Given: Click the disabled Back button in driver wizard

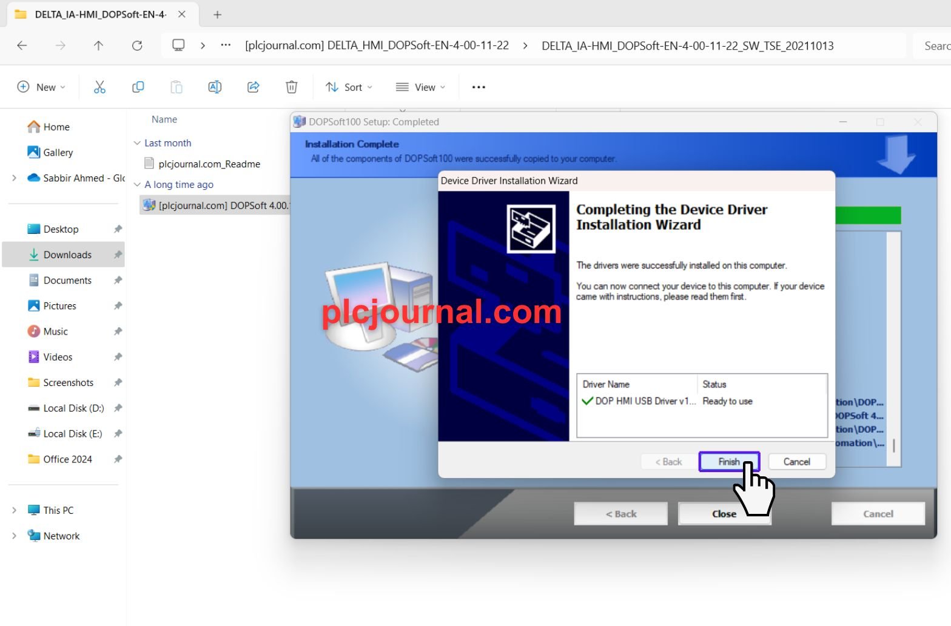Looking at the screenshot, I should point(668,462).
